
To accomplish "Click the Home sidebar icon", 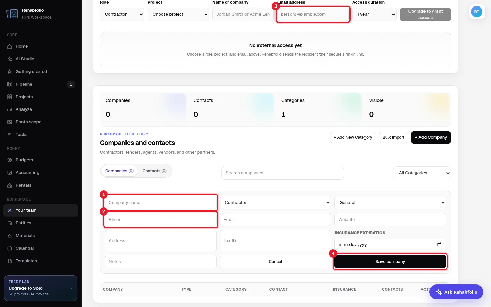I will pos(10,46).
